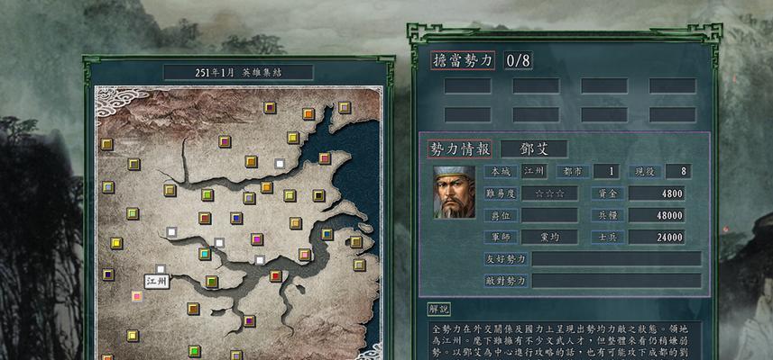The image size is (773, 360).
Task: Click the 軍師 field showing 黨均
Action: click(x=549, y=237)
